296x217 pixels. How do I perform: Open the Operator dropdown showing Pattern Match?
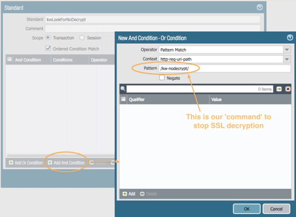(286, 50)
